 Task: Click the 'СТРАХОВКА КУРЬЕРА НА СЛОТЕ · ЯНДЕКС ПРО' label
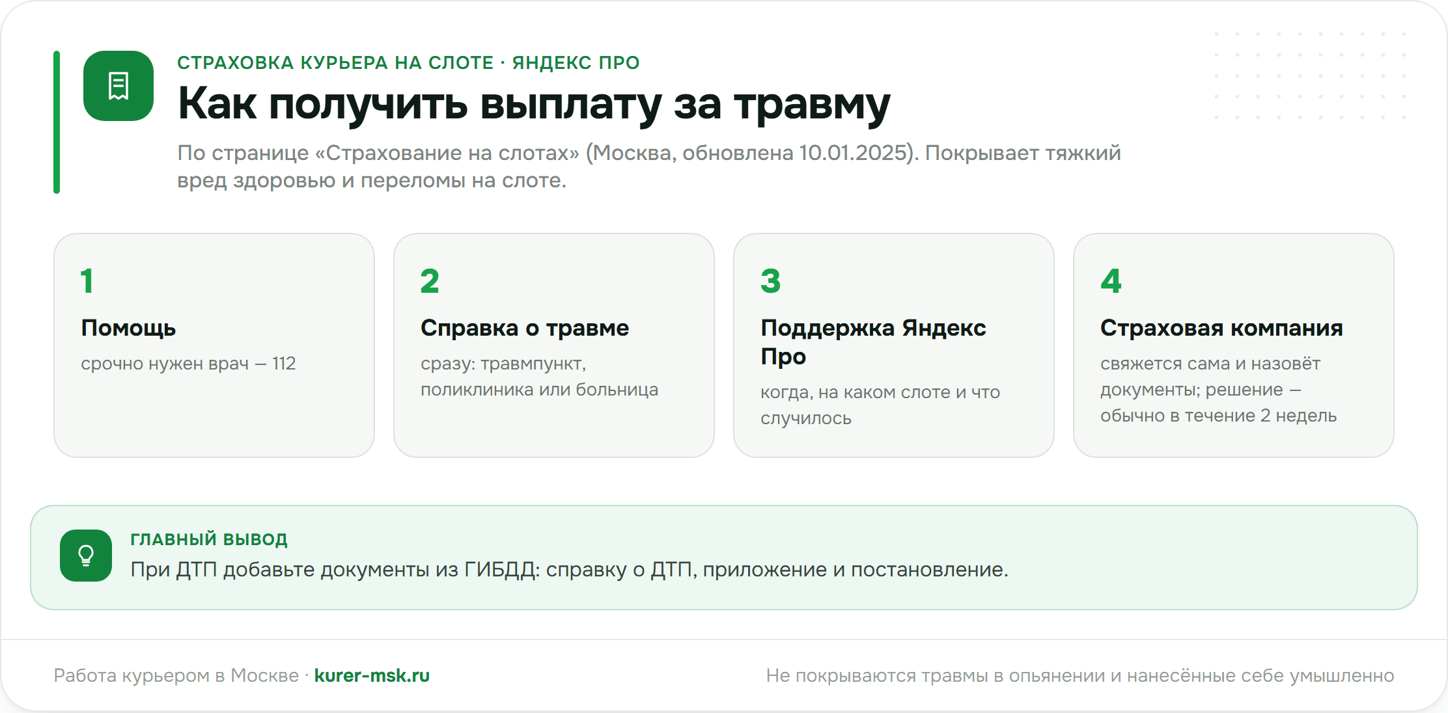point(408,62)
